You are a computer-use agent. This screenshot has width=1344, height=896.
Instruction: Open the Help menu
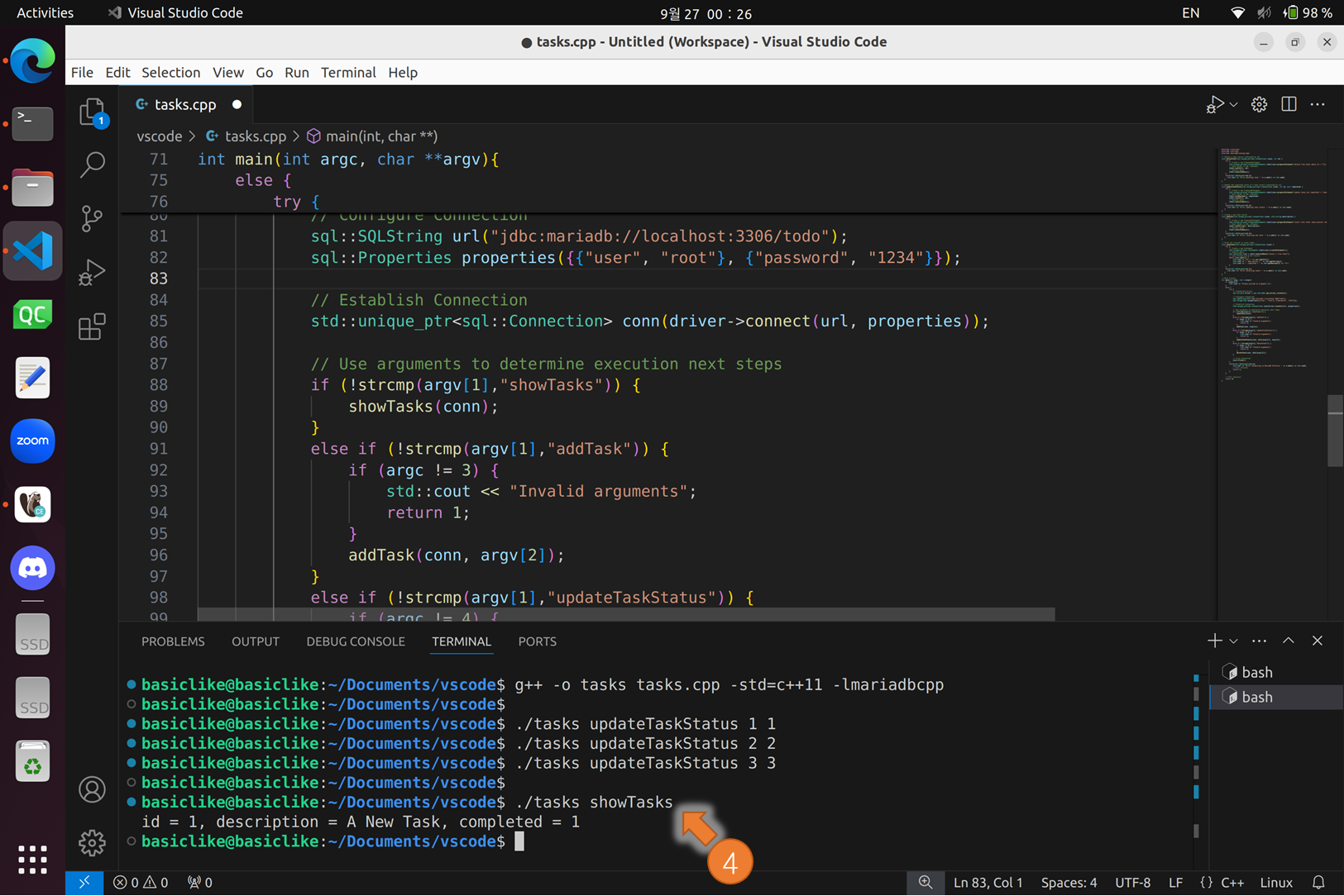(403, 73)
